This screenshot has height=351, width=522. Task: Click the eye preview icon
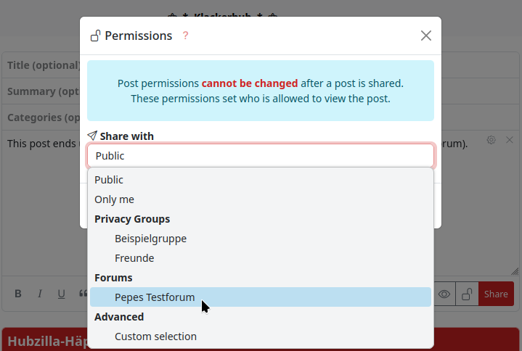(x=444, y=294)
